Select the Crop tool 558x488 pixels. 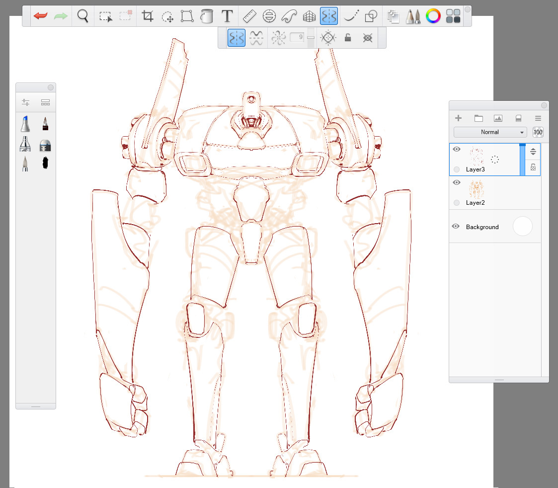click(x=148, y=16)
